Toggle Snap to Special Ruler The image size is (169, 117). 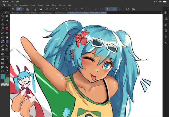click(x=114, y=9)
